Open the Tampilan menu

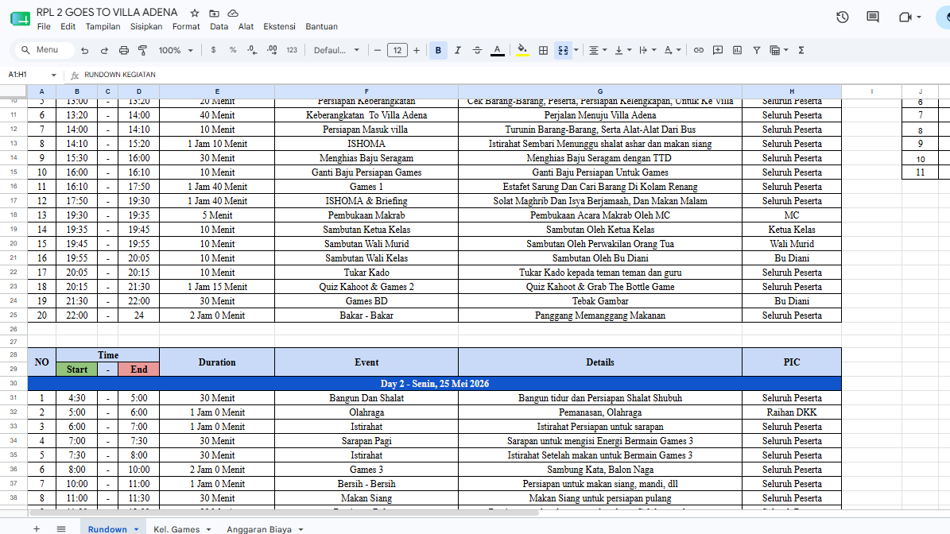tap(103, 27)
